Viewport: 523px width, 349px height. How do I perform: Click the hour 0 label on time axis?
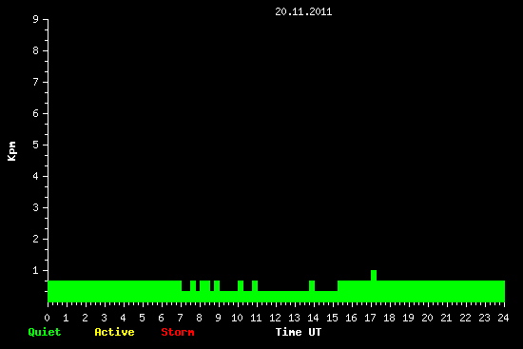pyautogui.click(x=47, y=318)
